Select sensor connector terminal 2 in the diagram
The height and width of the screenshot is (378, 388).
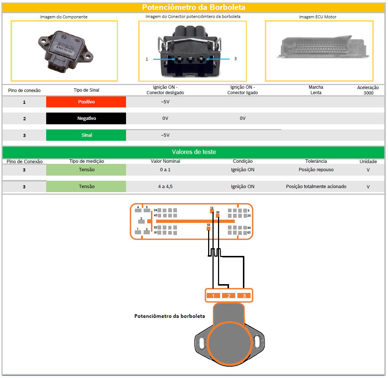click(x=229, y=296)
